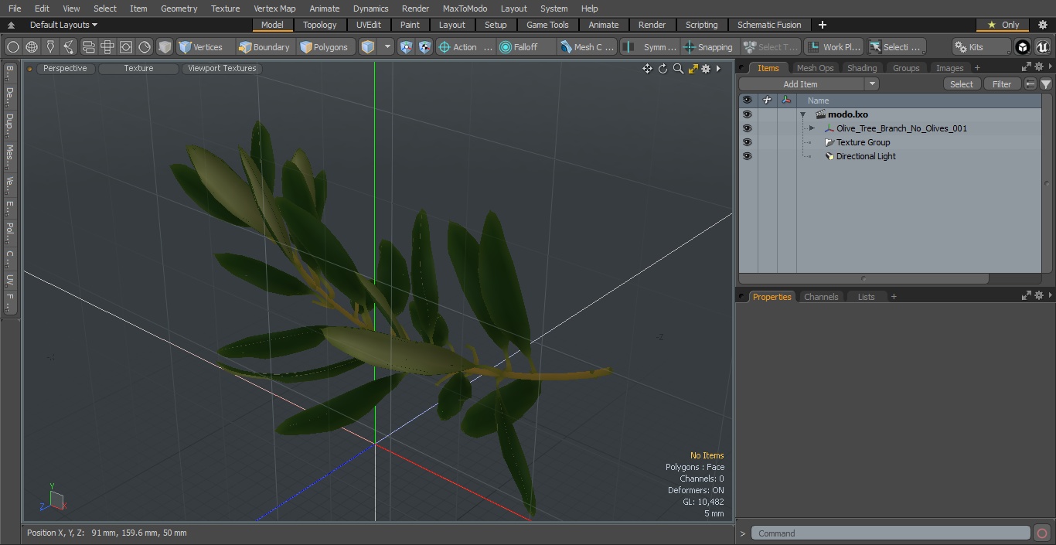Open the Perspective view type selector
This screenshot has height=545, width=1056.
click(x=65, y=68)
